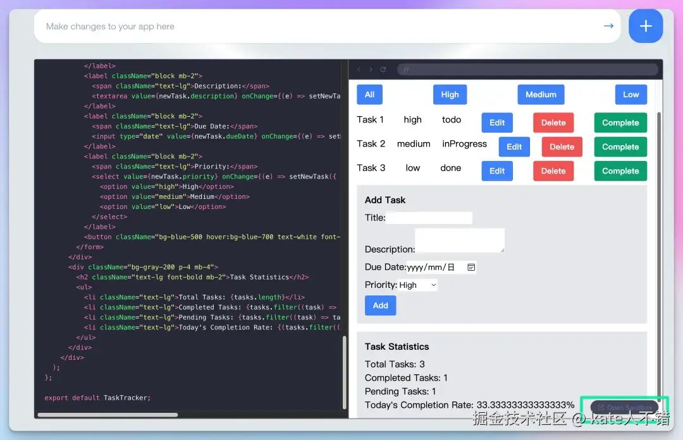683x440 pixels.
Task: Click the preview URL address bar
Action: click(x=527, y=69)
